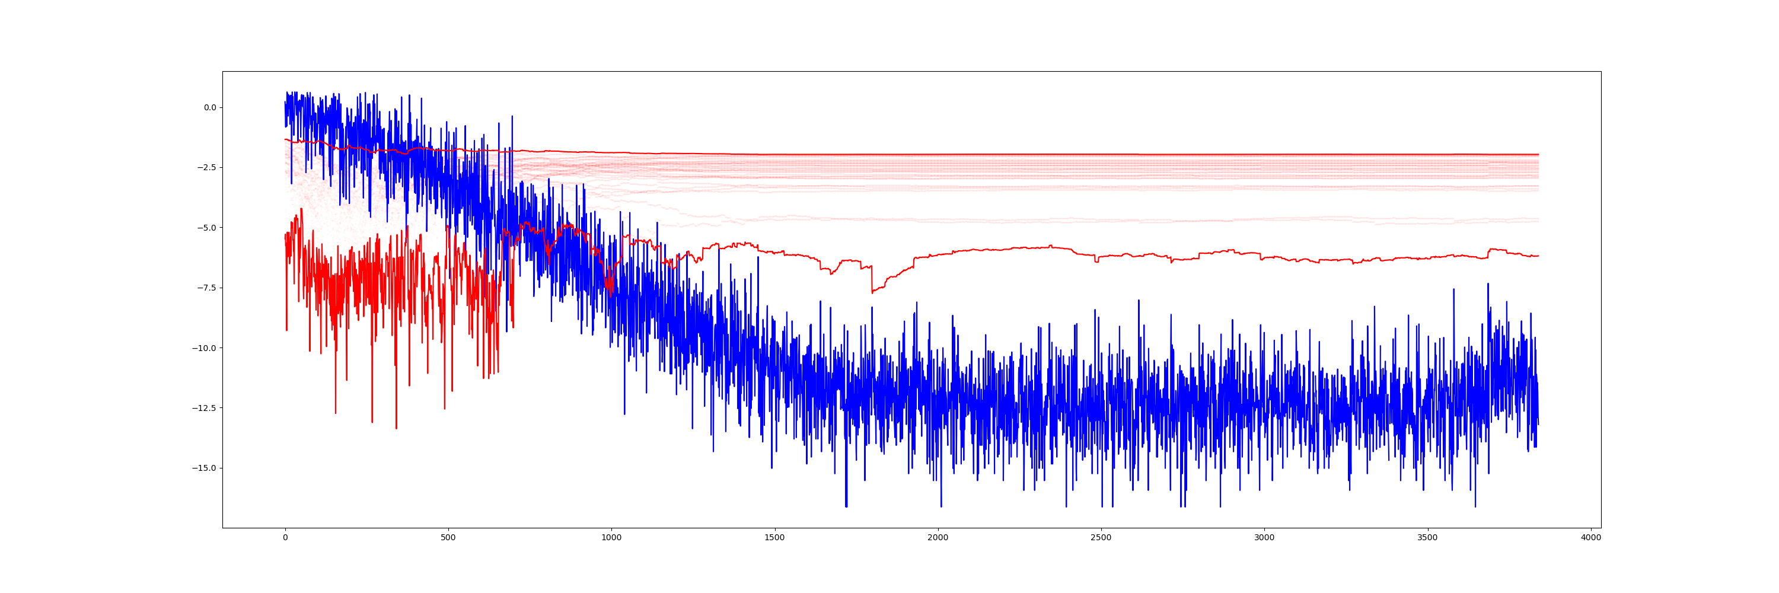This screenshot has width=1779, height=593.
Task: Click the y-axis tick label 0.0
Action: point(210,108)
